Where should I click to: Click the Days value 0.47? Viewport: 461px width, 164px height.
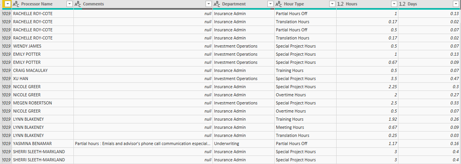pyautogui.click(x=429, y=79)
